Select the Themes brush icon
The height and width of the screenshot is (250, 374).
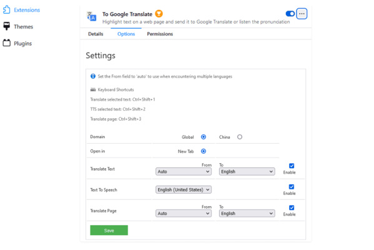point(7,26)
